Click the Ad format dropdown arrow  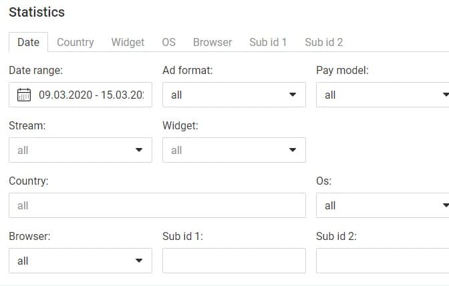click(x=293, y=95)
